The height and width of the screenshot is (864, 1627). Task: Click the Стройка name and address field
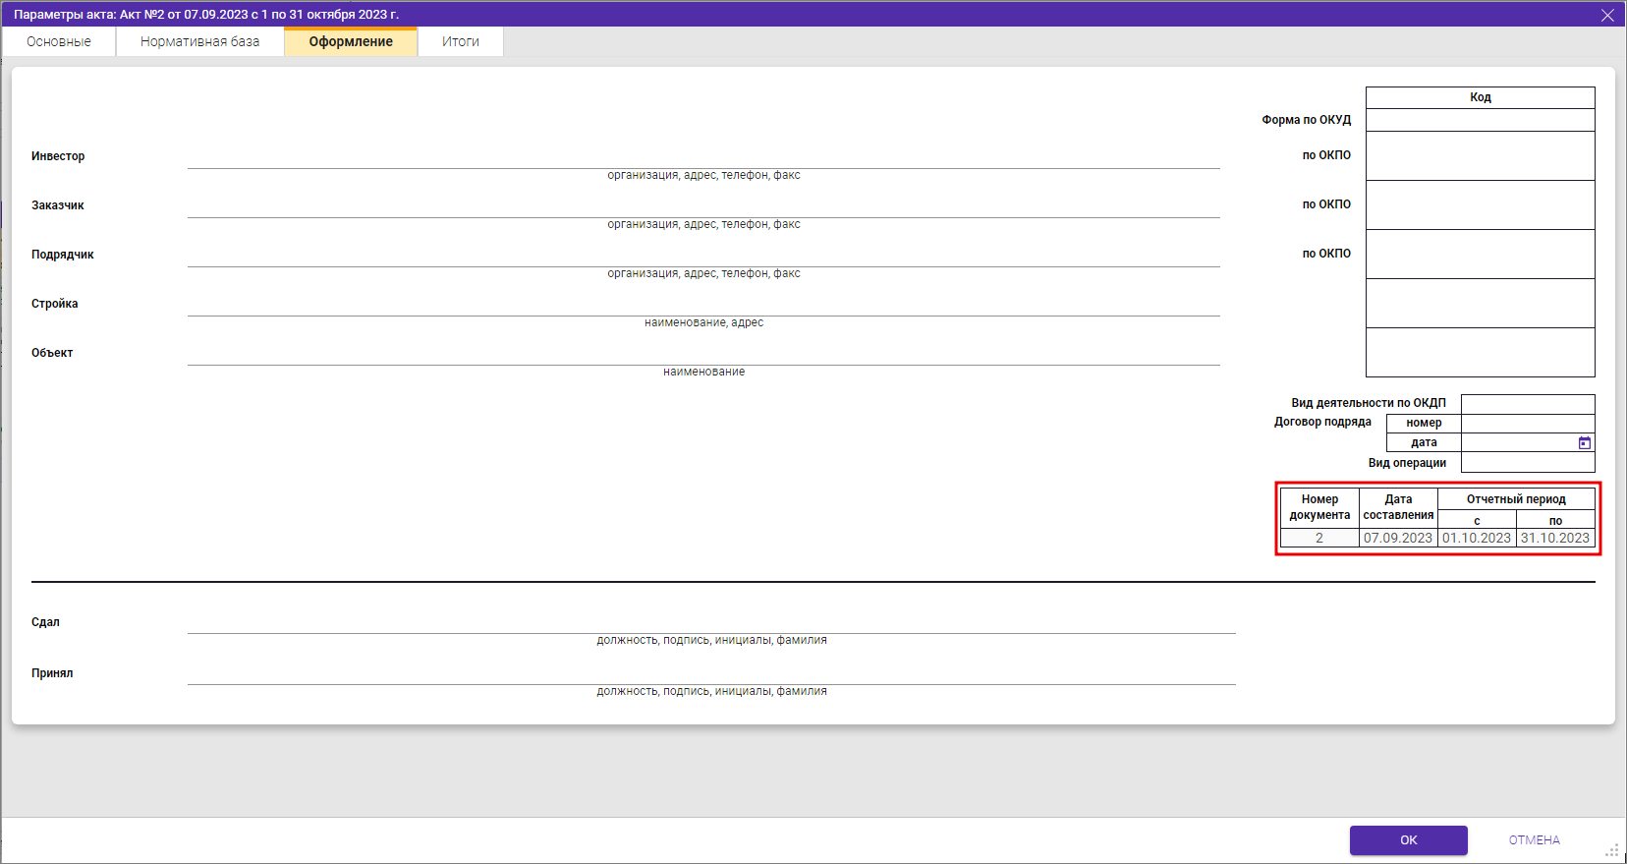click(703, 305)
